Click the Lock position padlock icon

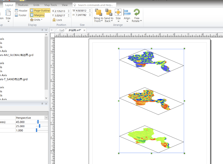(54, 20)
